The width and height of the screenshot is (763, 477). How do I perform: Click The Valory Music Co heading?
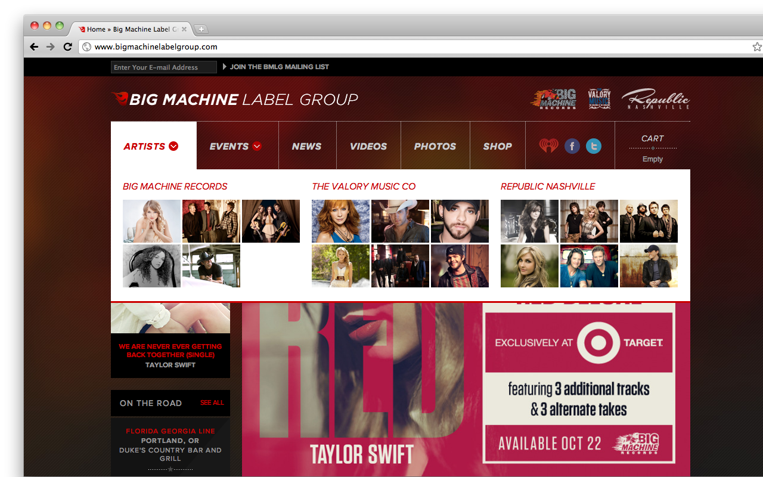click(x=364, y=187)
